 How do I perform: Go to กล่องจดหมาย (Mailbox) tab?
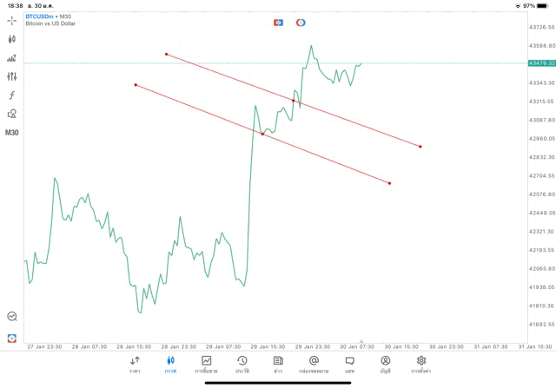click(x=314, y=364)
